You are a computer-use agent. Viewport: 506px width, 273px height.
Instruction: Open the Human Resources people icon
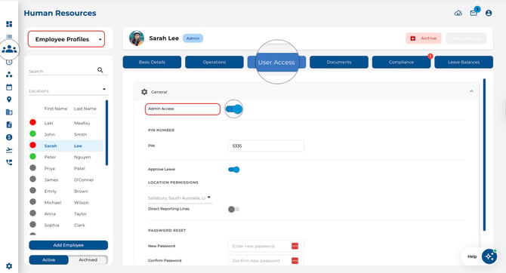pyautogui.click(x=9, y=49)
